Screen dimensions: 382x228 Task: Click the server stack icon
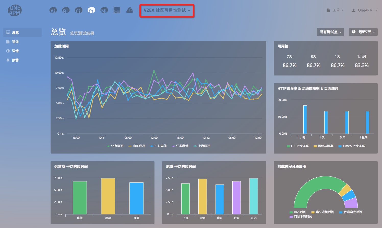click(117, 10)
